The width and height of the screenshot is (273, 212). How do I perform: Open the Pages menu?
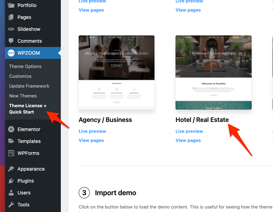tap(33, 17)
